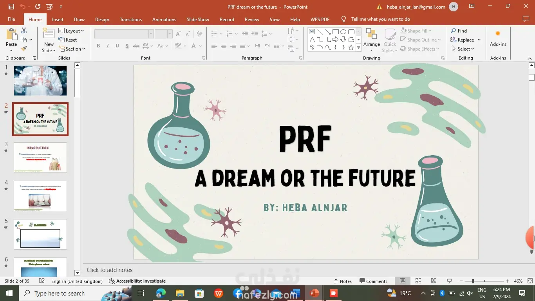This screenshot has width=535, height=301.
Task: Open the Paste options dropdown arrow
Action: 11,51
